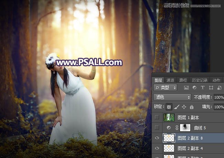Hide the 图层 2 副本 4 layer
Viewport: 224px width, 158px height.
click(x=157, y=148)
